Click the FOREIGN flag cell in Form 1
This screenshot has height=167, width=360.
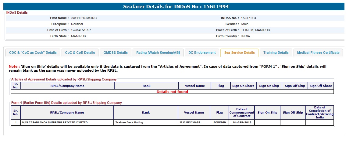tap(219, 122)
